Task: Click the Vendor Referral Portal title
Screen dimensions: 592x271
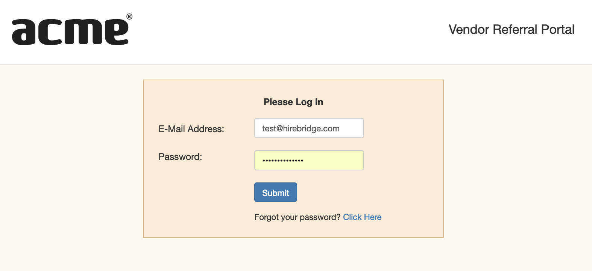Action: point(511,29)
